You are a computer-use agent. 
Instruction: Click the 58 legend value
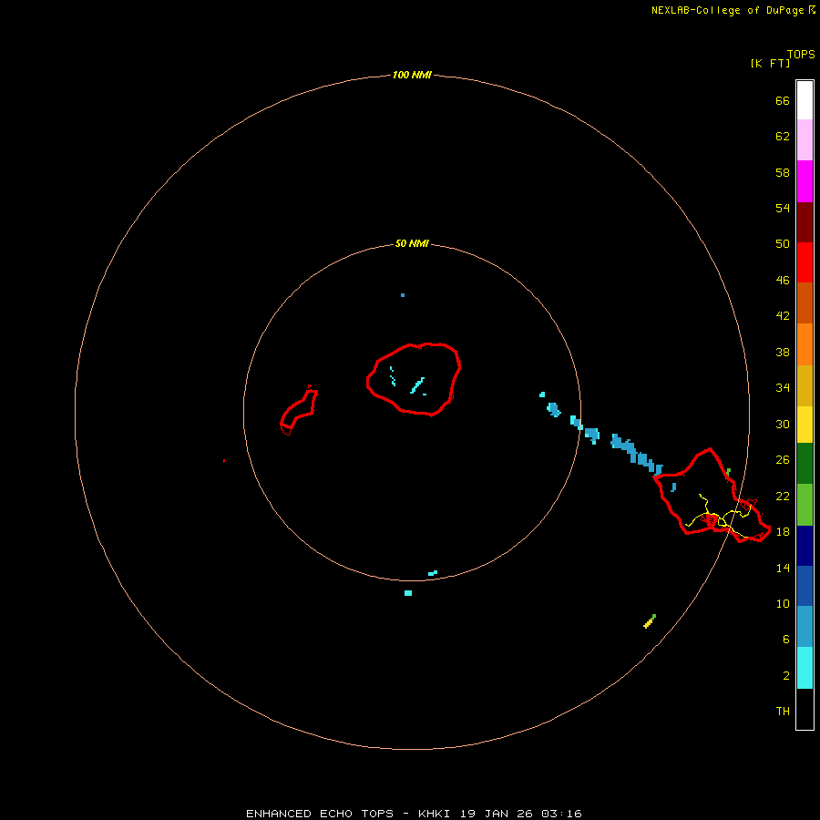(x=783, y=172)
